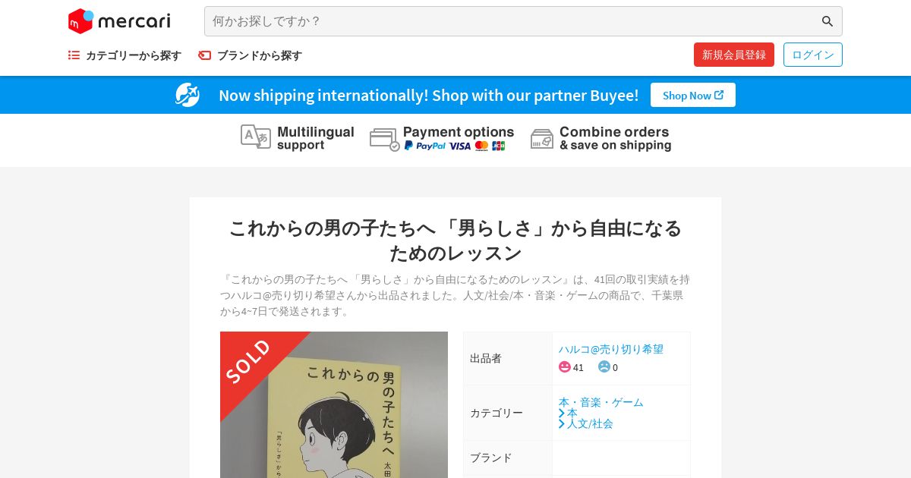Click the pink happy rating face
This screenshot has width=911, height=478.
pyautogui.click(x=565, y=366)
